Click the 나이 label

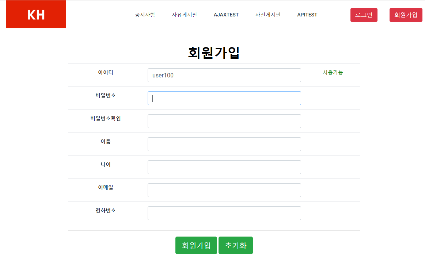point(106,165)
